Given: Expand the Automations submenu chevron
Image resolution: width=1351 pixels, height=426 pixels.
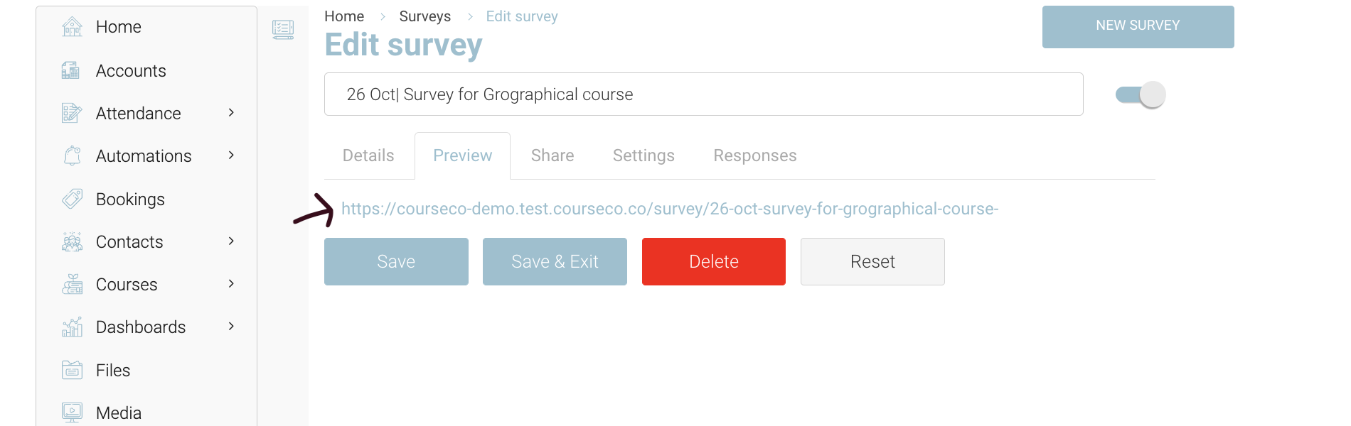Looking at the screenshot, I should tap(231, 155).
